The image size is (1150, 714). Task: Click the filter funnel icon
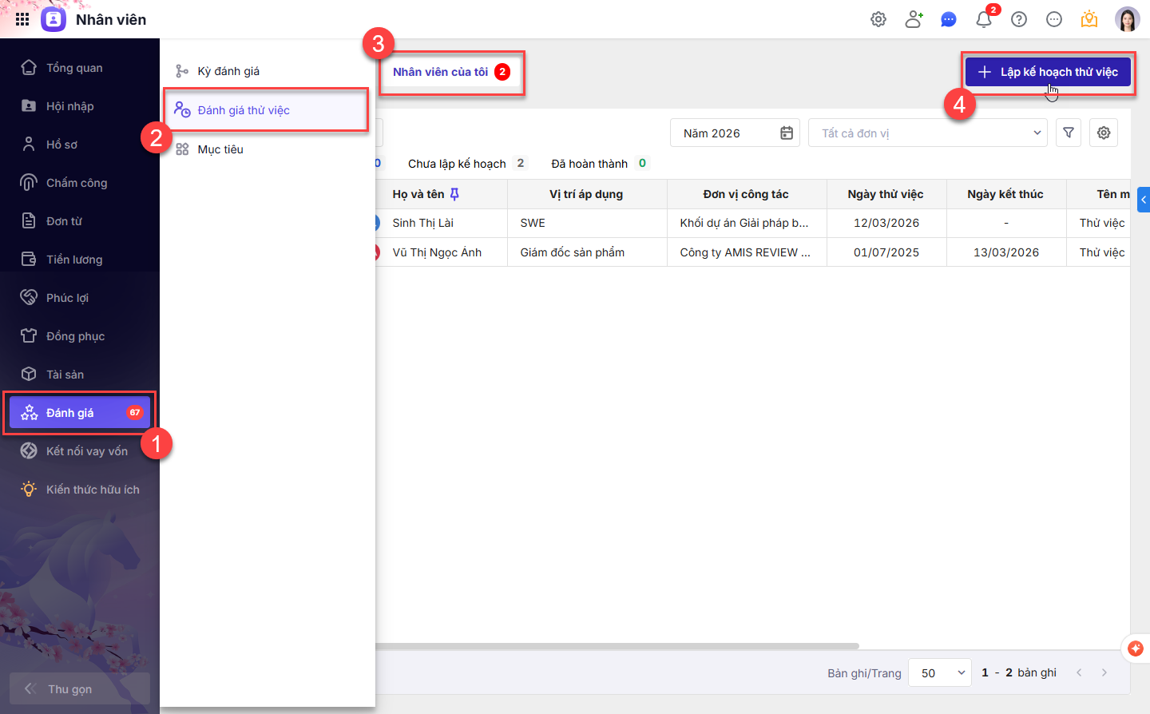pos(1069,133)
